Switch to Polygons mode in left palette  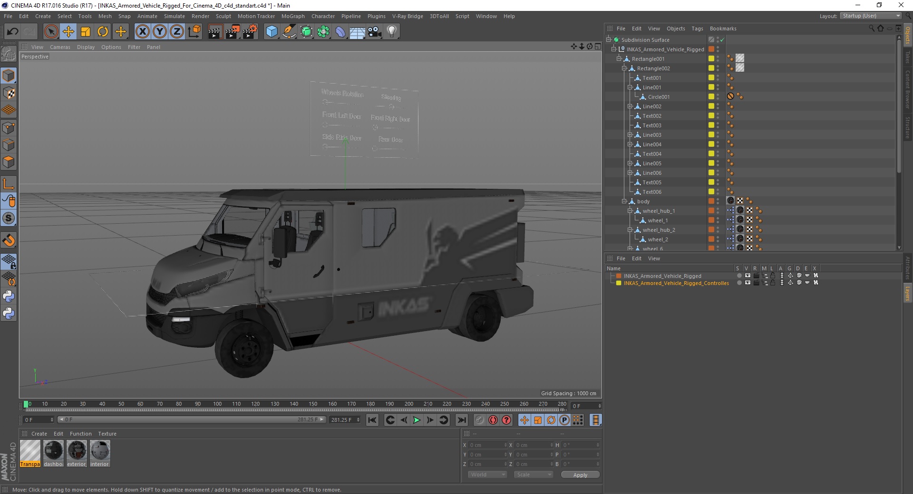(9, 162)
